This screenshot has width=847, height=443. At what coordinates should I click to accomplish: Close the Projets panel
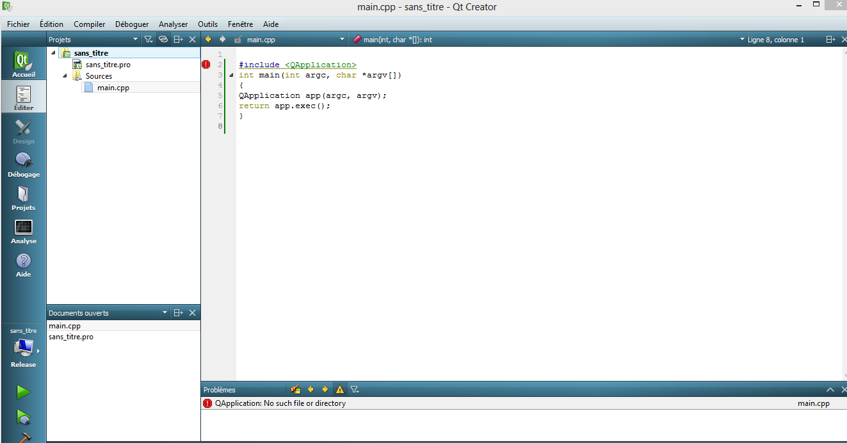193,40
